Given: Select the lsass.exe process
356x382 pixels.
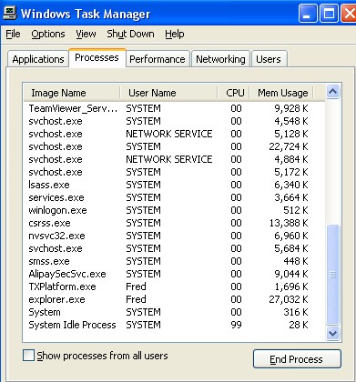Looking at the screenshot, I should click(174, 185).
